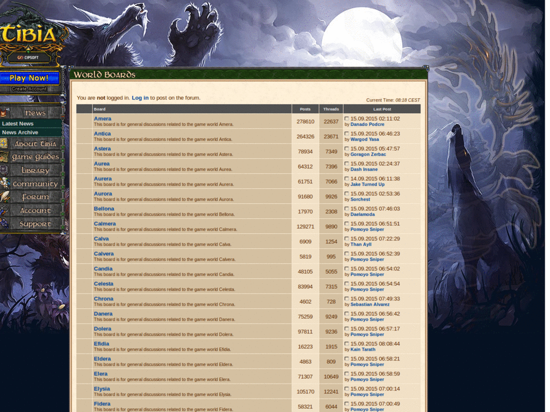Expand the Game Guides sidebar menu
Screen dimensions: 550x412
pyautogui.click(x=32, y=157)
